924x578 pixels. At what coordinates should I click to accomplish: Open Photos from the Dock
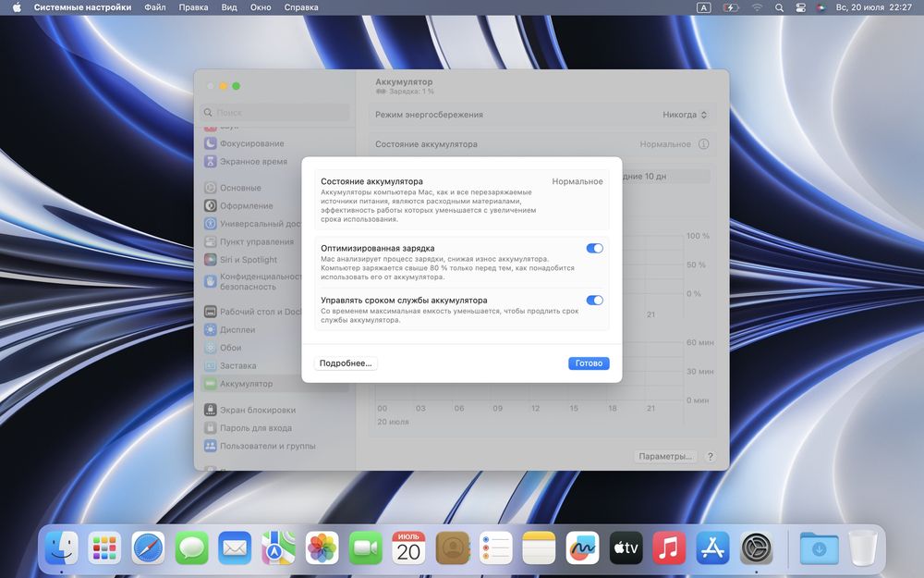(x=322, y=547)
